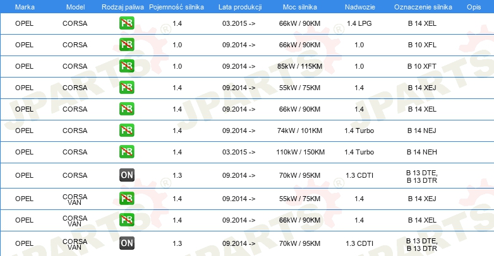The width and height of the screenshot is (494, 256).
Task: Select the 'CORSA VAN' model in the 55kW / 75KM row
Action: tap(75, 199)
